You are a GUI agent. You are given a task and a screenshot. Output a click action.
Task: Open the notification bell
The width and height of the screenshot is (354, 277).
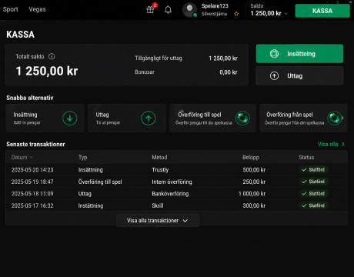(168, 10)
